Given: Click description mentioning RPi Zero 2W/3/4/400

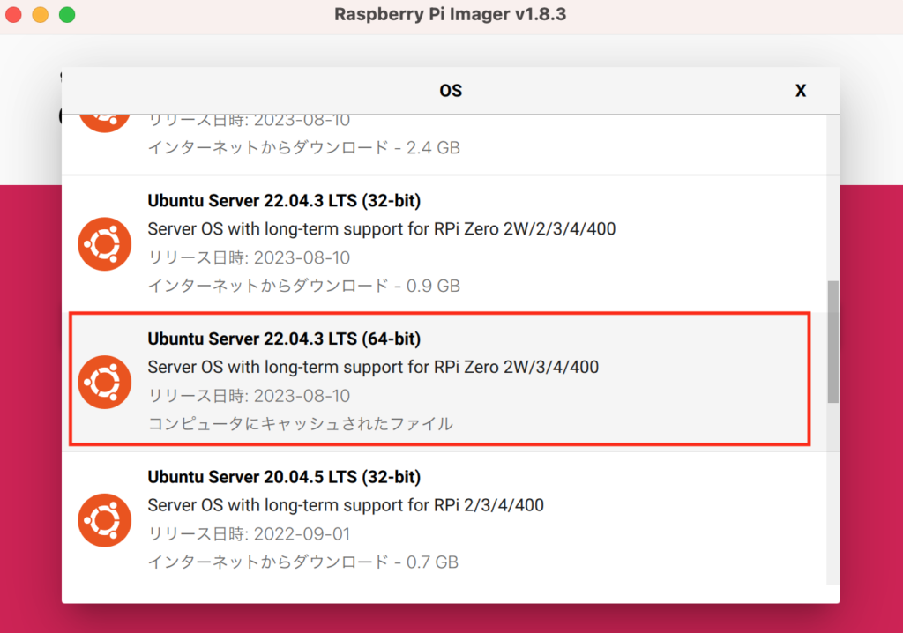Looking at the screenshot, I should coord(373,367).
